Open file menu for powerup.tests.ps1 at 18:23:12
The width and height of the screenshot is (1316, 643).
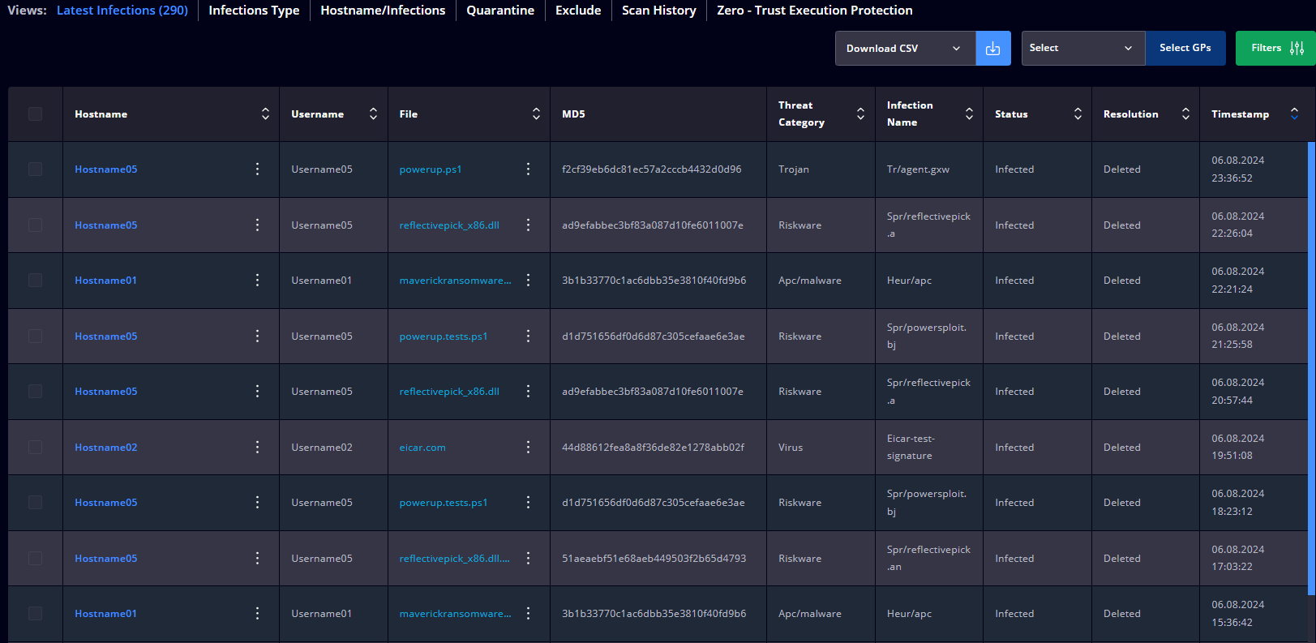pyautogui.click(x=528, y=502)
